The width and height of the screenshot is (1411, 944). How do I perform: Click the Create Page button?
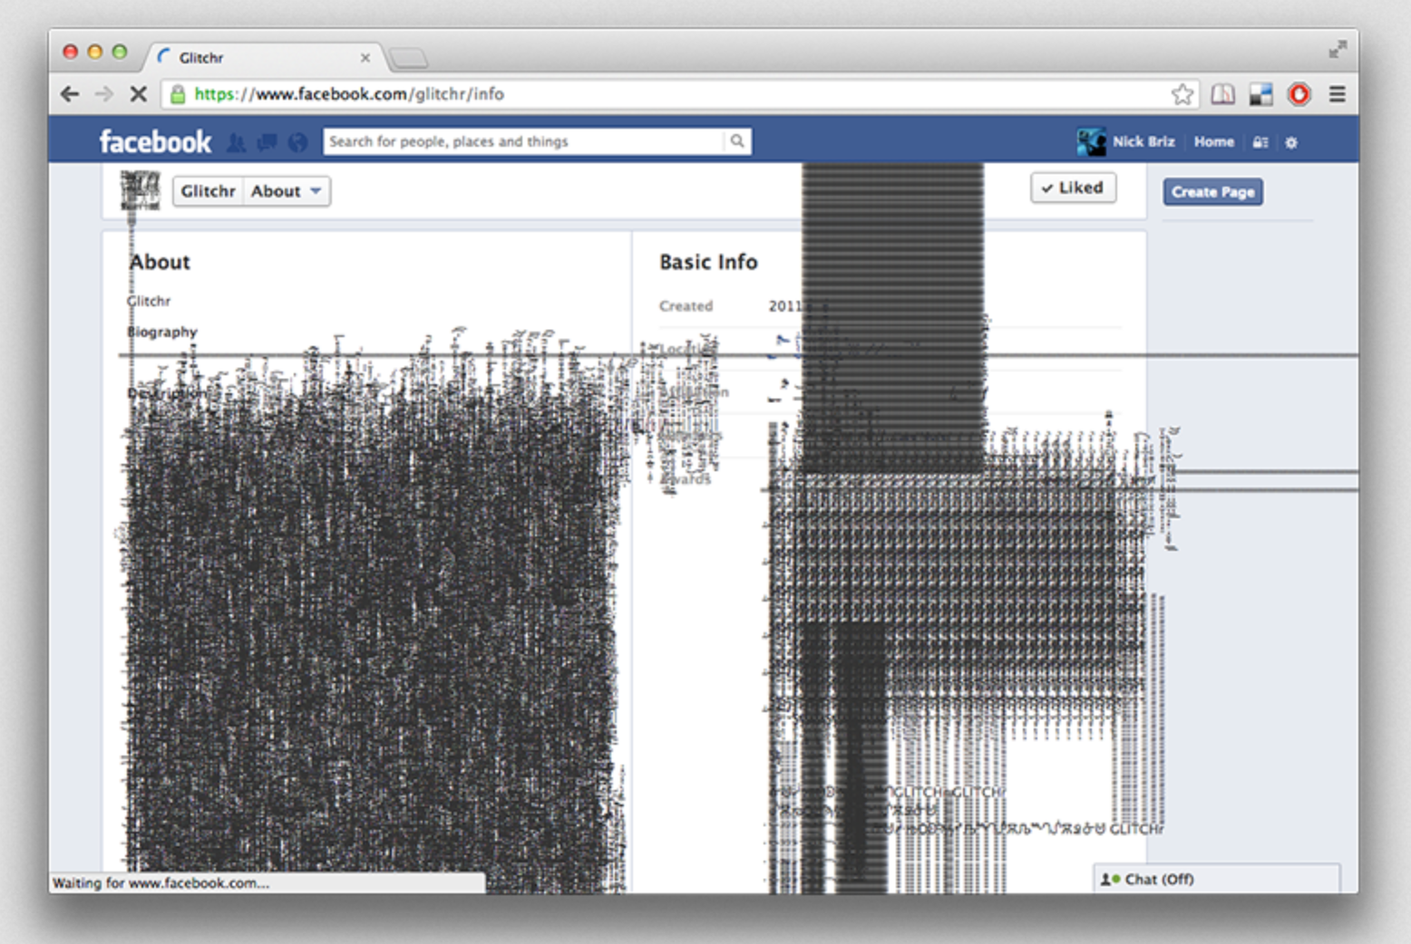(1212, 192)
